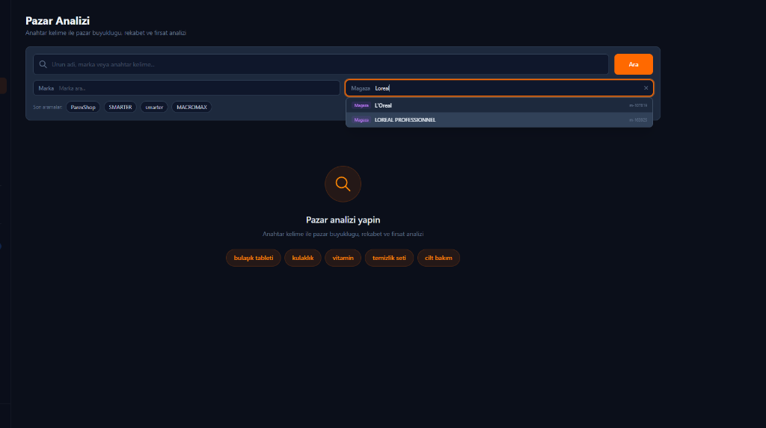
Task: Select the temizlik seti suggestion chip
Action: click(389, 258)
